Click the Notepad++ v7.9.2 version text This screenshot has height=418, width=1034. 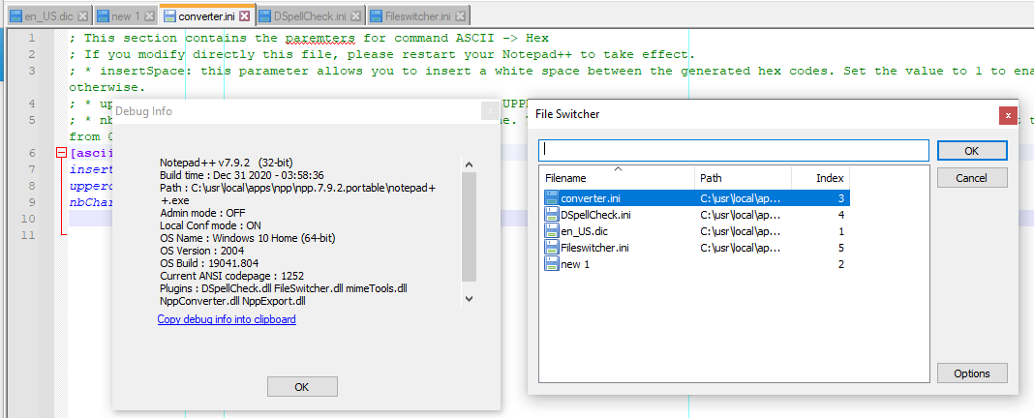[227, 163]
